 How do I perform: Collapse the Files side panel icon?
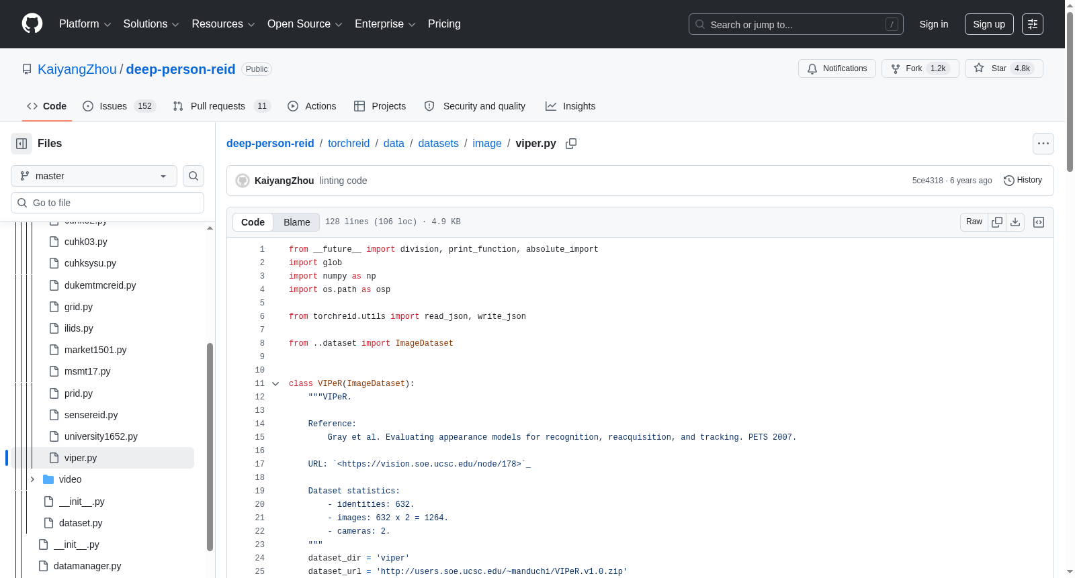pos(21,144)
